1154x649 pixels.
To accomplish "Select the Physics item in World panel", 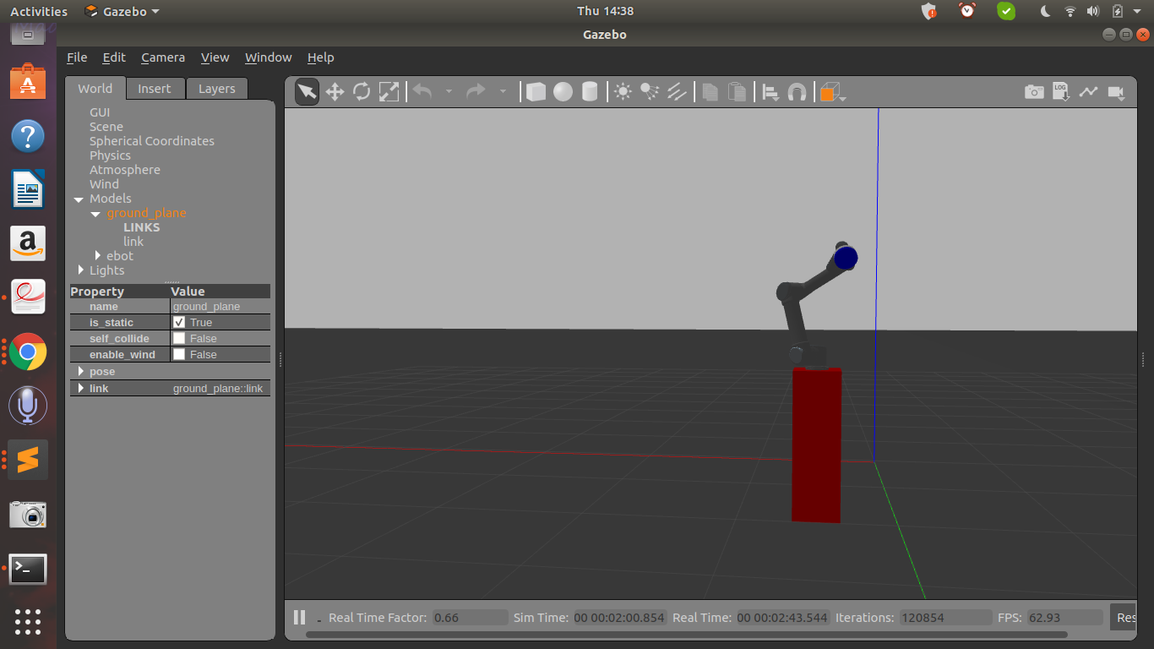I will (110, 155).
